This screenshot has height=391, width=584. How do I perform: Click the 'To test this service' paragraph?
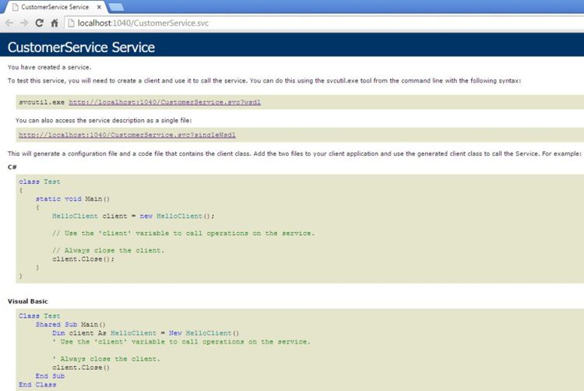265,80
